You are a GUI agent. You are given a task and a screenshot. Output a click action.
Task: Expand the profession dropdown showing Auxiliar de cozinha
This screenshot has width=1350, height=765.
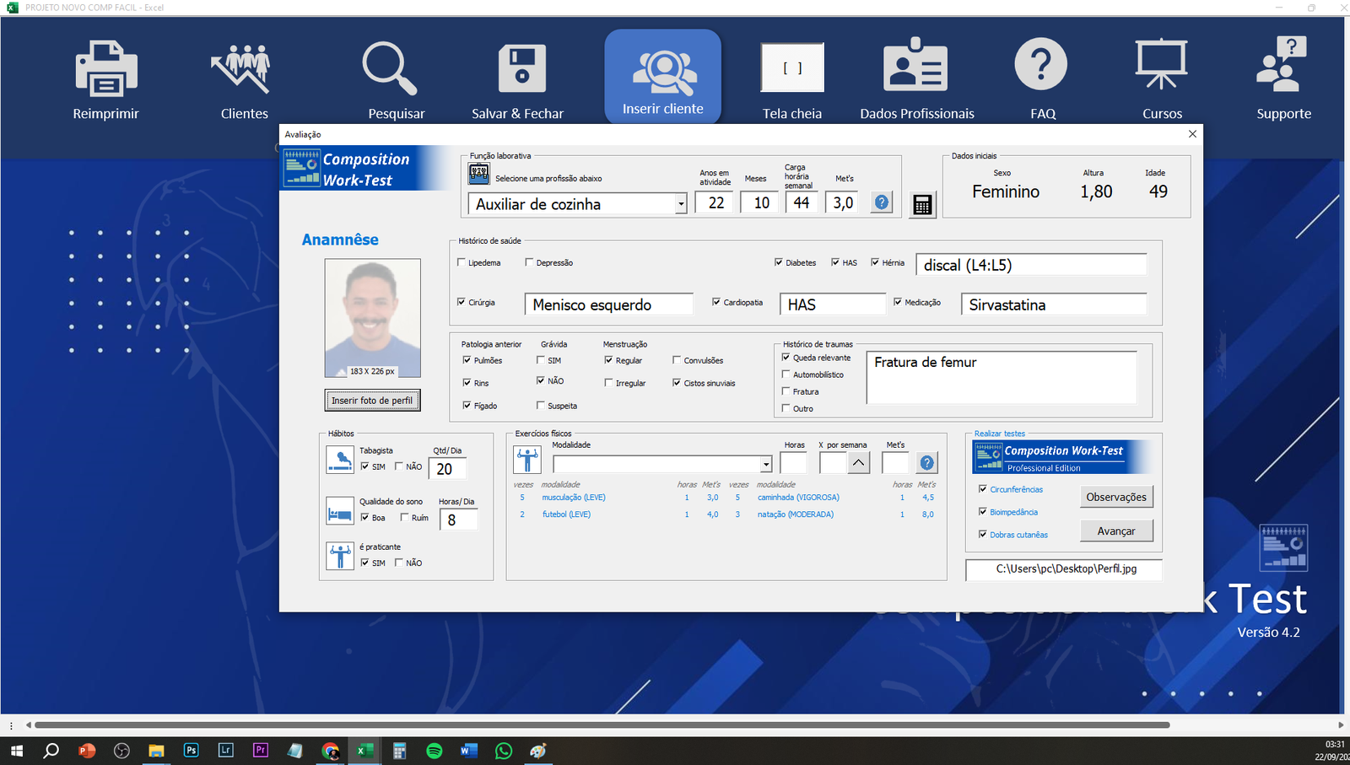[x=680, y=204]
